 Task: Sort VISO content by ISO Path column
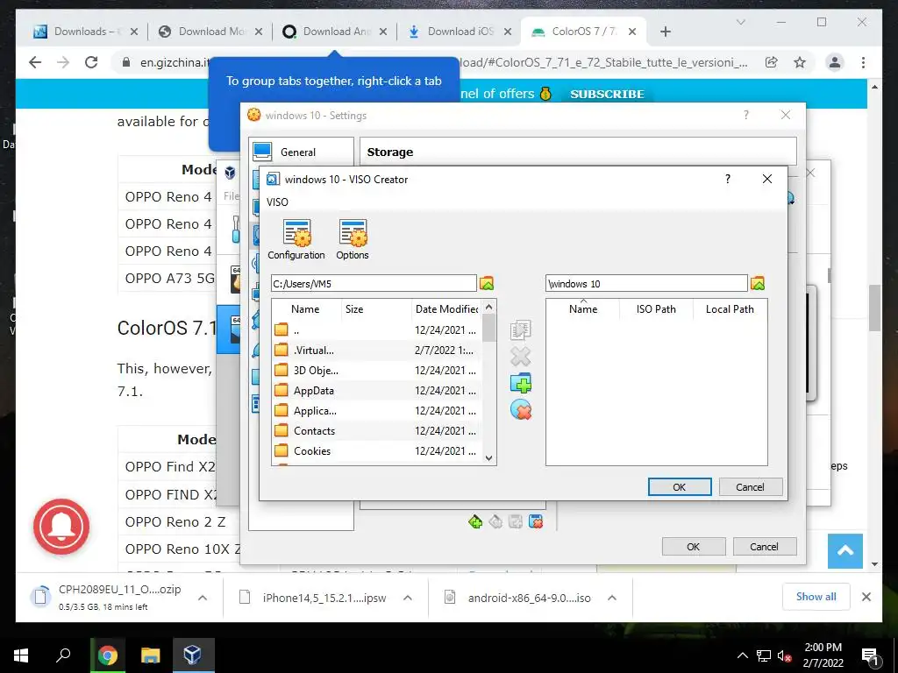[x=656, y=309]
